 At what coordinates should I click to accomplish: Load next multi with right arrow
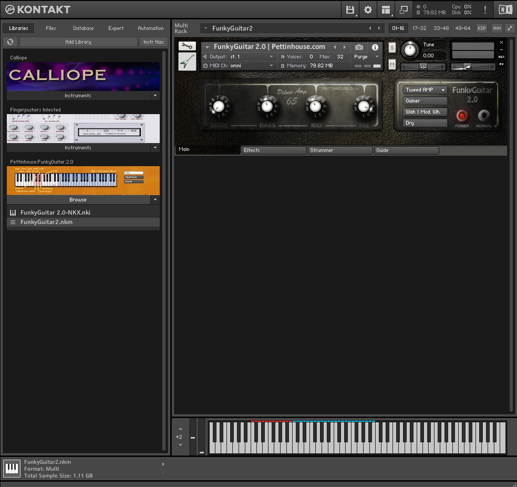(x=379, y=28)
